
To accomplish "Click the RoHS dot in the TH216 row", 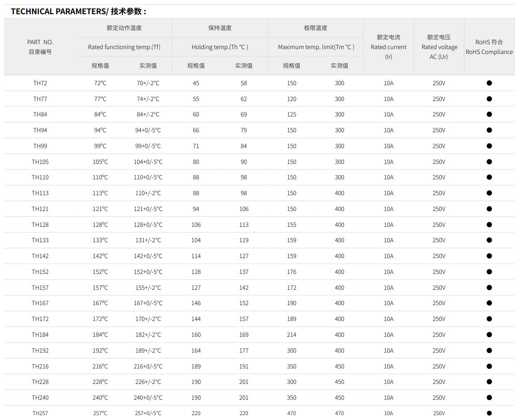I will [x=489, y=366].
